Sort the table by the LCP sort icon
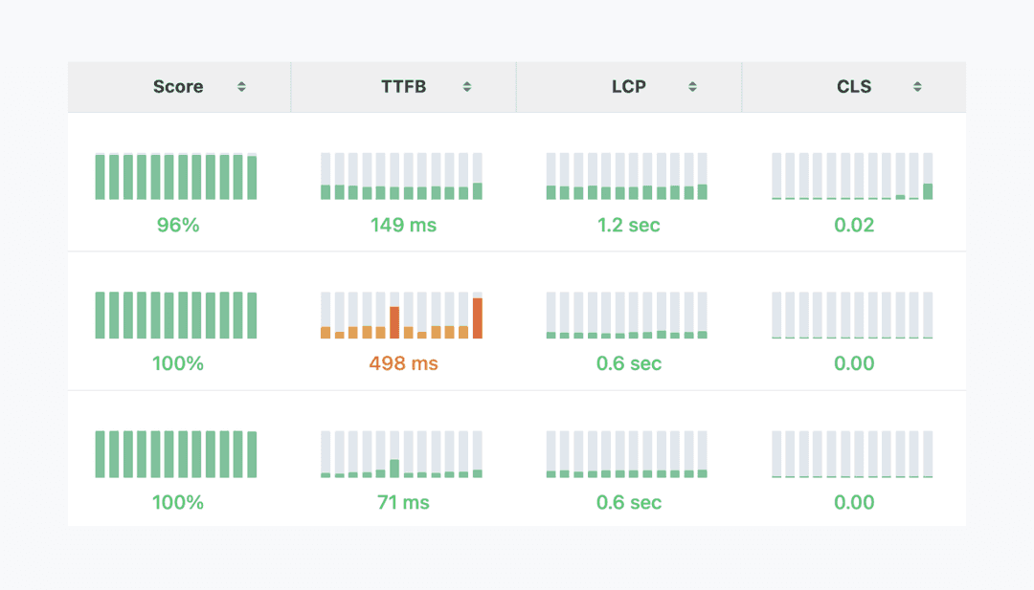Viewport: 1034px width, 590px height. click(691, 86)
